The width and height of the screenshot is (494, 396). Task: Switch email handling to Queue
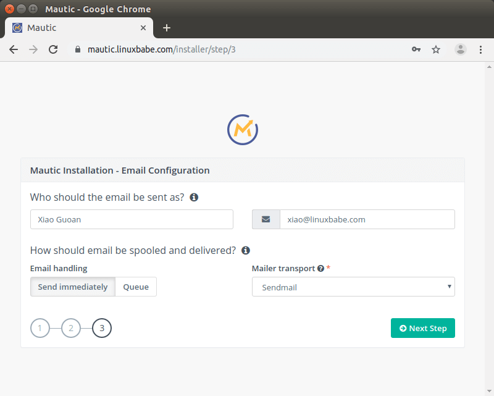(x=136, y=287)
